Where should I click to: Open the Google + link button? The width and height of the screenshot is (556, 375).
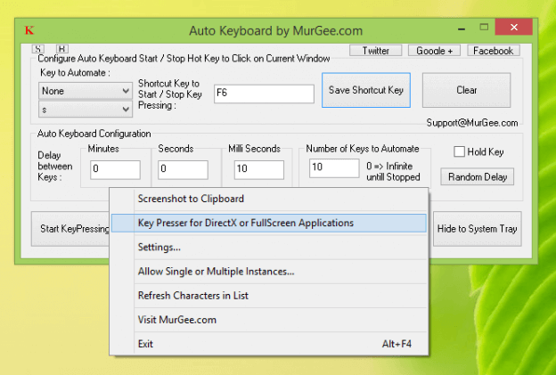point(432,51)
